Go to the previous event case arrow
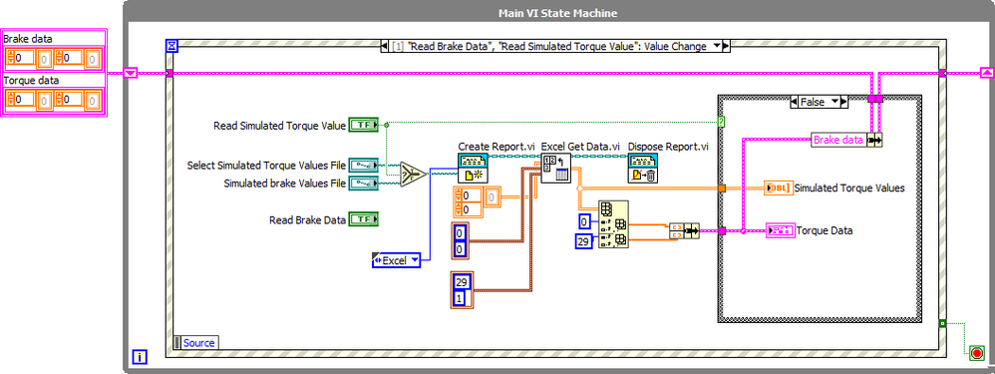The width and height of the screenshot is (995, 374). [x=384, y=46]
